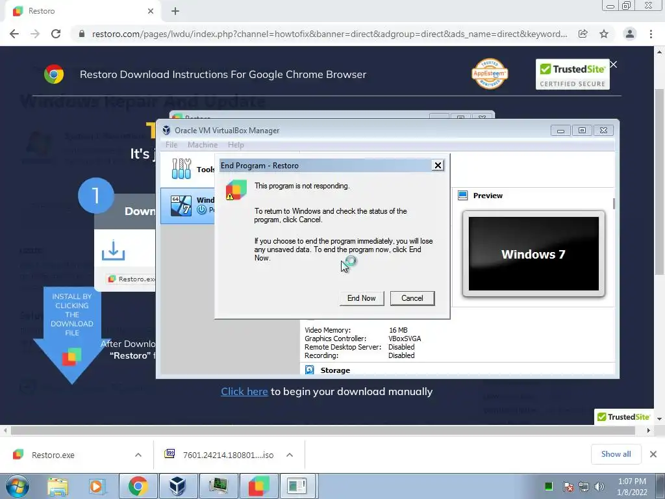Click the Preview monitor icon
The height and width of the screenshot is (499, 665).
[462, 195]
